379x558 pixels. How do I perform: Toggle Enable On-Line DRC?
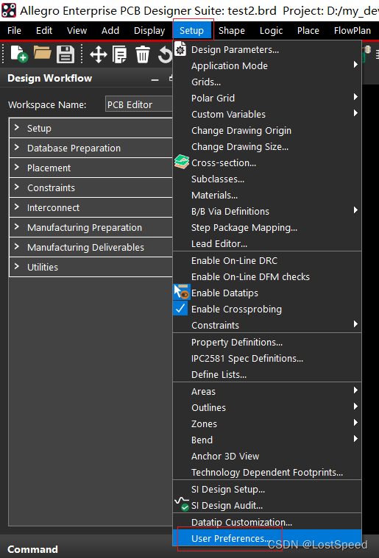pyautogui.click(x=267, y=260)
